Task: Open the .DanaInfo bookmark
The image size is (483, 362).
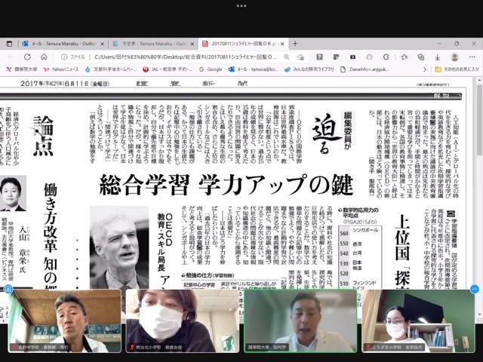Action: pyautogui.click(x=365, y=69)
